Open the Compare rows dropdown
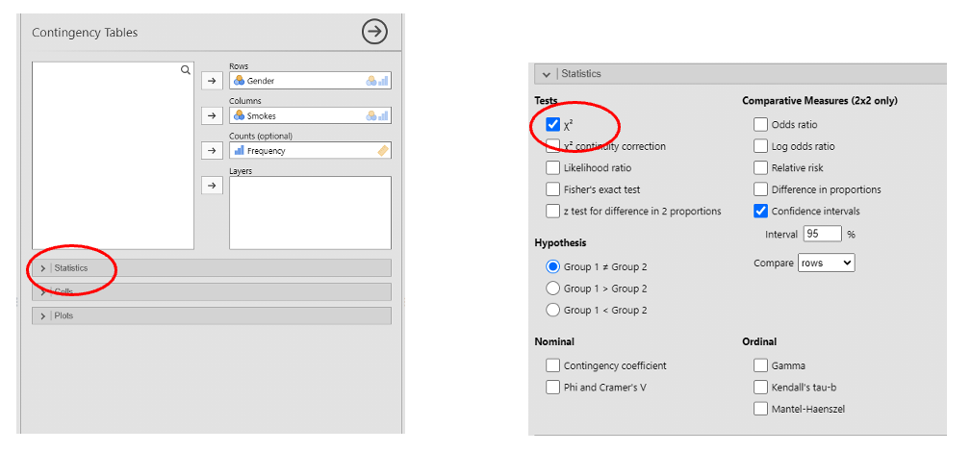The image size is (971, 452). pos(826,263)
